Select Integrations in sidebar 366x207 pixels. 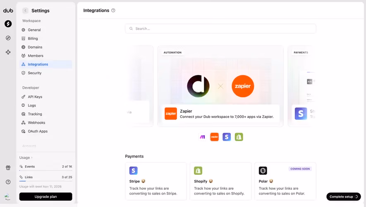click(x=46, y=64)
